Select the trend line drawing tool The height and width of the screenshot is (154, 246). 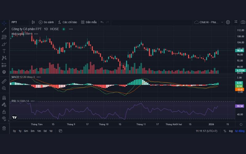(x=4, y=30)
